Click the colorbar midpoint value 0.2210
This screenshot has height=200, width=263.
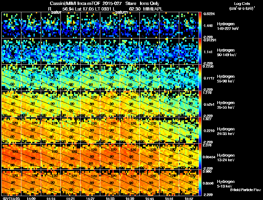209,131
